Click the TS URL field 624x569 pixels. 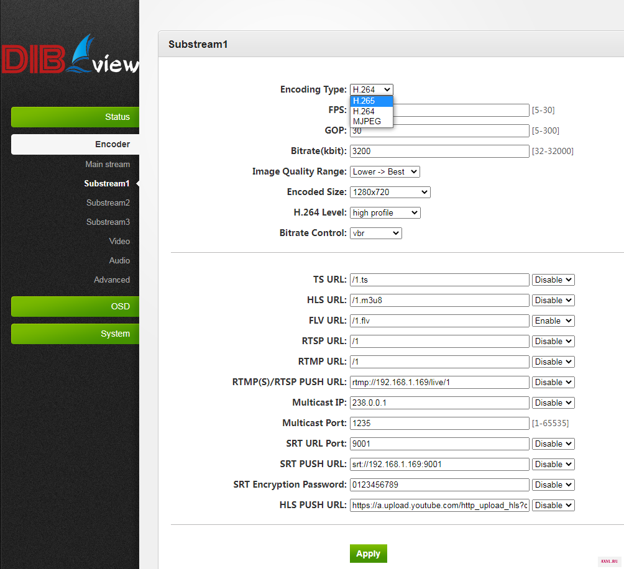click(x=439, y=280)
